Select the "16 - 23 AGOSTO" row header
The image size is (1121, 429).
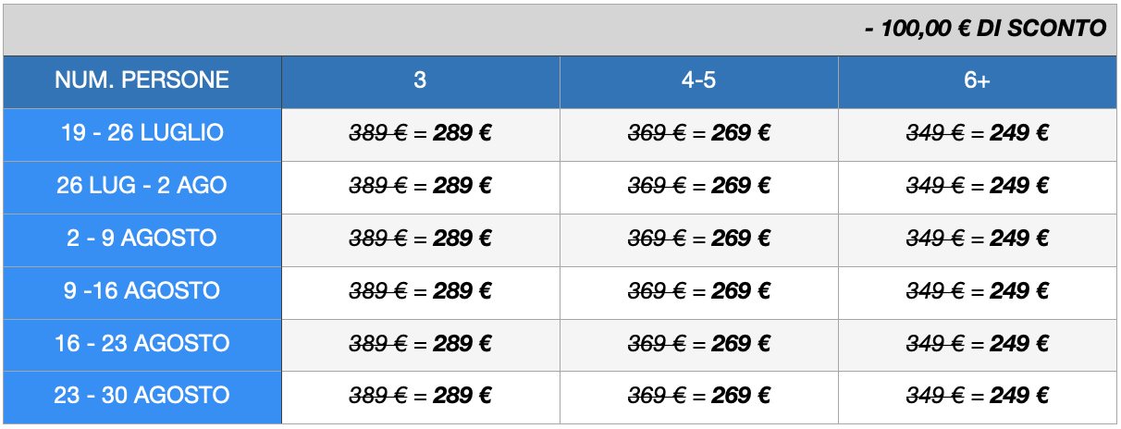pos(142,344)
